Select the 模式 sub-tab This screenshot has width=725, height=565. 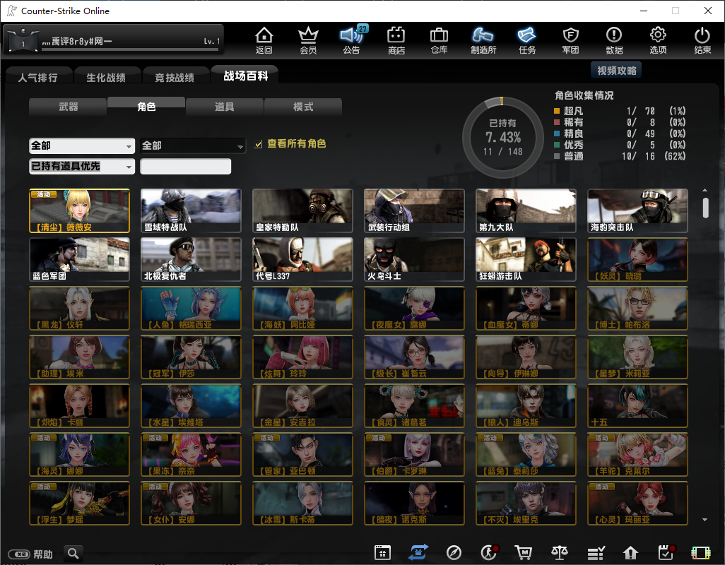(303, 107)
